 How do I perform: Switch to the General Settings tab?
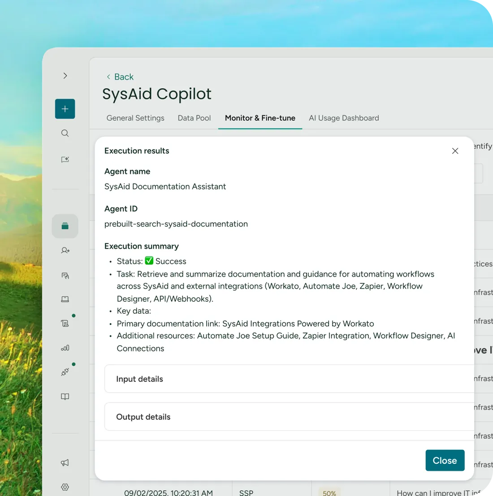(x=135, y=118)
